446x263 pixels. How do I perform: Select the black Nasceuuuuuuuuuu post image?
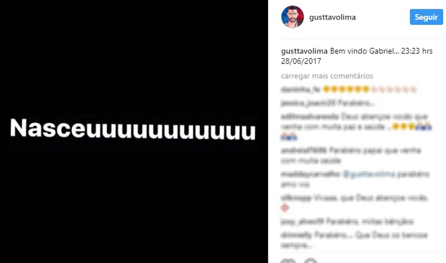[x=134, y=131]
